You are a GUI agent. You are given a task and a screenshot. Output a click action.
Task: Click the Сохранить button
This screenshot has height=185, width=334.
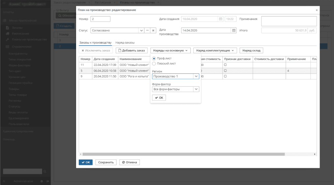[x=106, y=162]
